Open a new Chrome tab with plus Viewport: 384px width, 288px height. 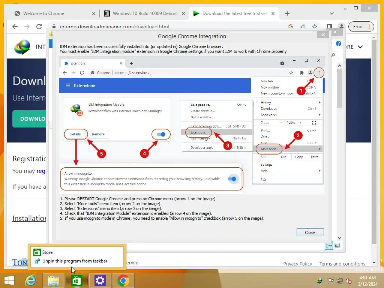pyautogui.click(x=287, y=13)
